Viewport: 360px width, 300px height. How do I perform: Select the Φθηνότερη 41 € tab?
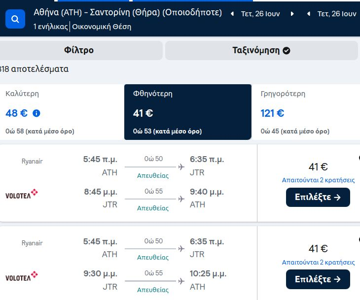coord(187,112)
